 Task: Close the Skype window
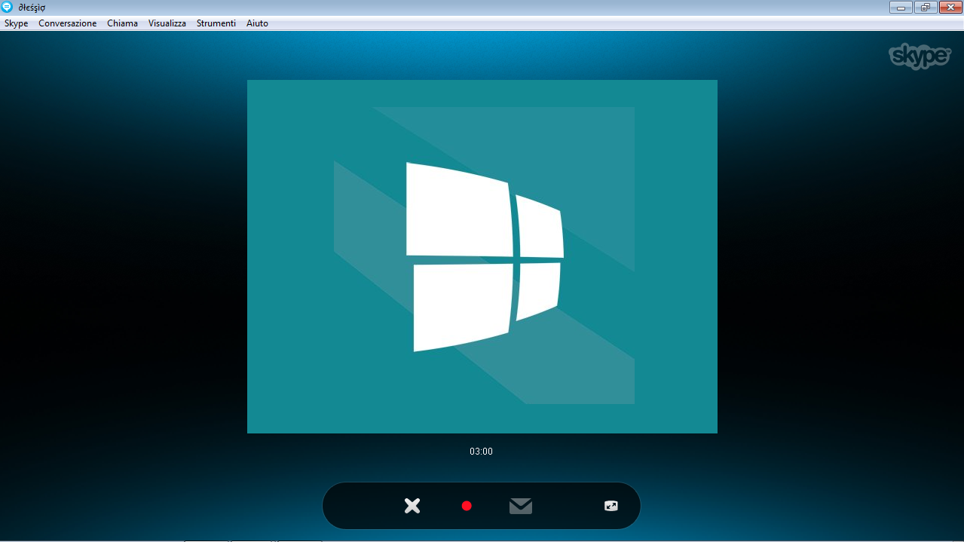950,8
